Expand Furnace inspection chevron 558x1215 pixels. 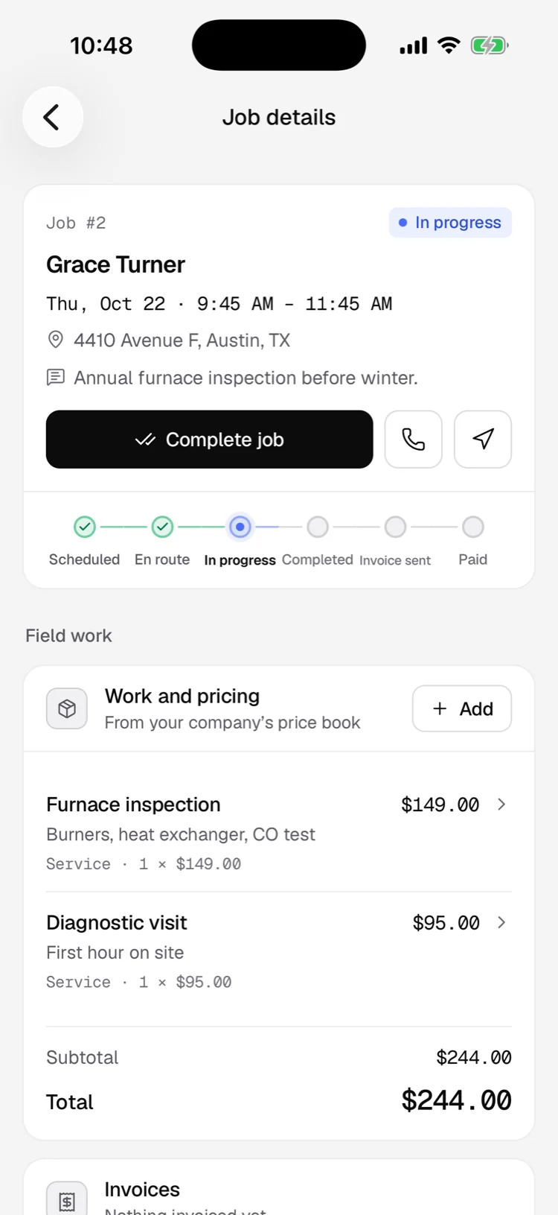501,805
